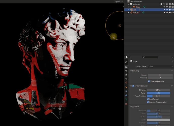
Task: Open the Object Constraints properties tab
Action: [126, 95]
